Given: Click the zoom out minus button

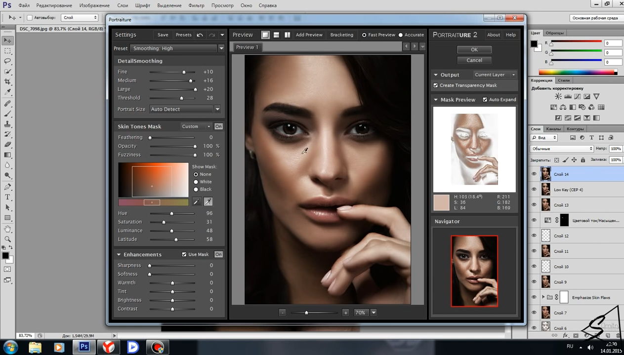Looking at the screenshot, I should pos(282,313).
